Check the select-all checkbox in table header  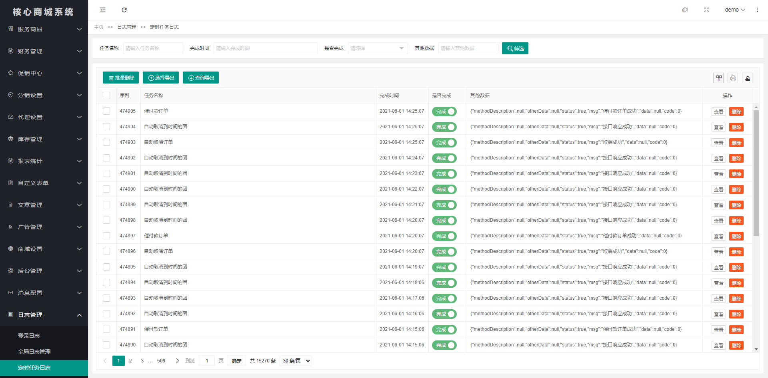point(106,95)
